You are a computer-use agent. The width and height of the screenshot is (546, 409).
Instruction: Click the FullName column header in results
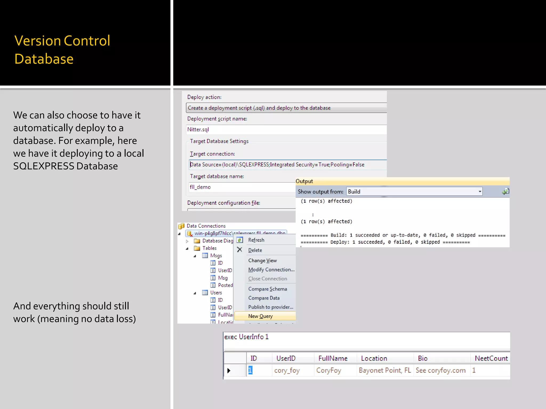[x=335, y=358]
